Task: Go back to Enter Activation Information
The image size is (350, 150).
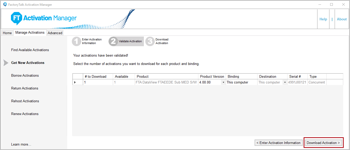Action: tap(278, 143)
